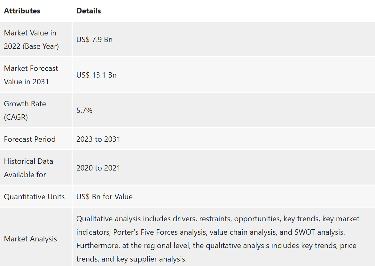Viewport: 375px width, 266px height.
Task: Click the Furthermore, at the regional level line
Action: pos(216,246)
